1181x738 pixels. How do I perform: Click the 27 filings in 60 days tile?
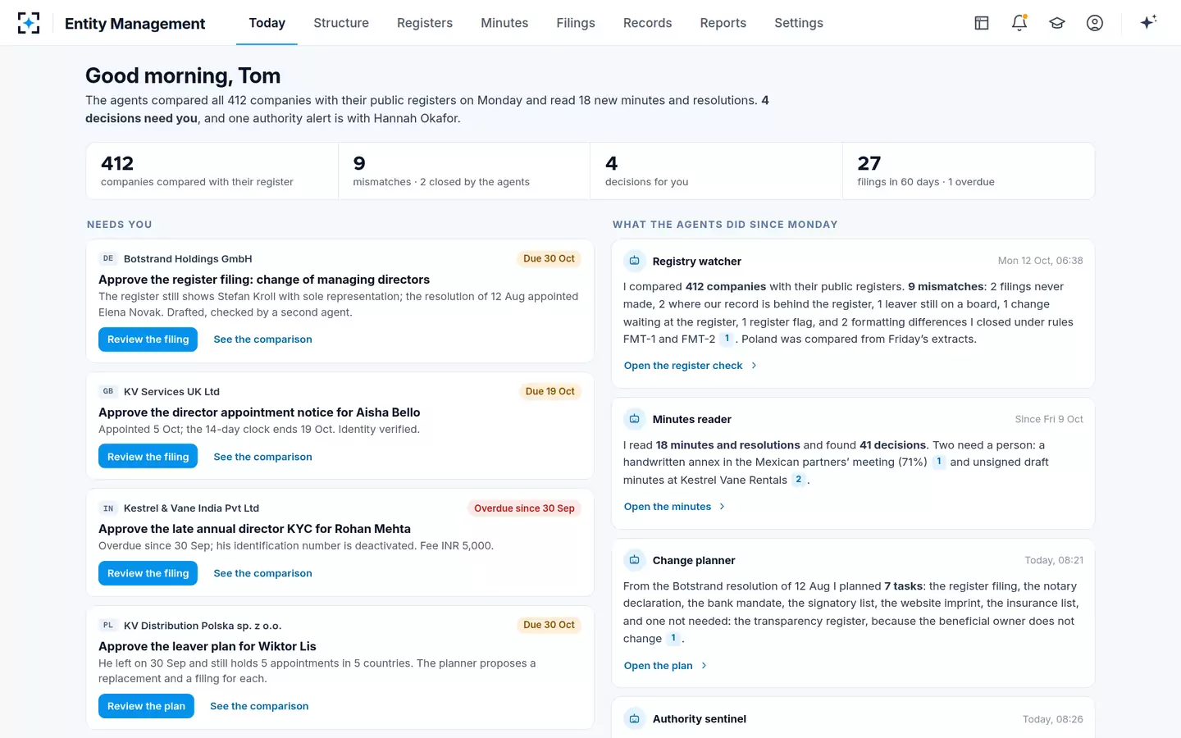click(969, 171)
